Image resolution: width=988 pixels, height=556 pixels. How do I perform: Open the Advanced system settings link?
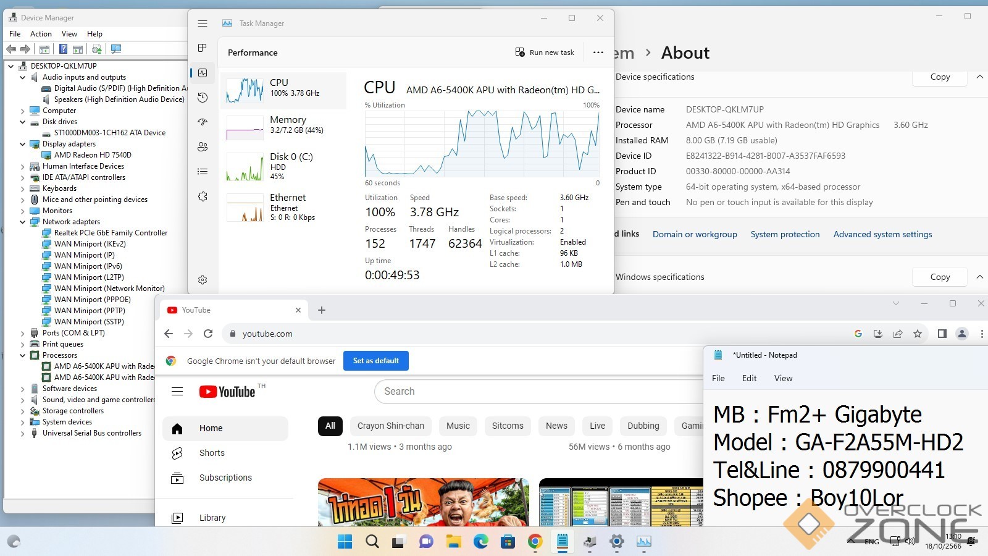point(882,234)
